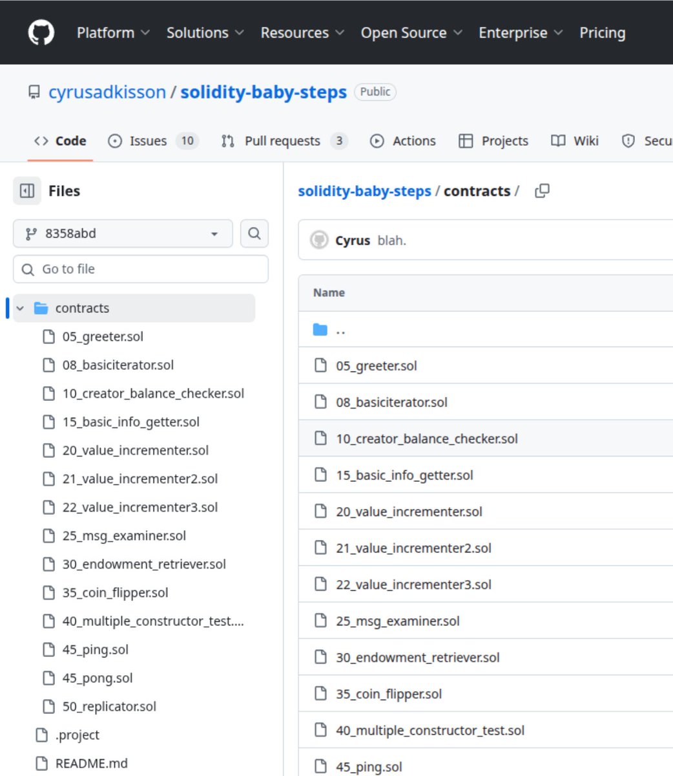Image resolution: width=673 pixels, height=776 pixels.
Task: Open the Platform menu
Action: click(x=113, y=32)
